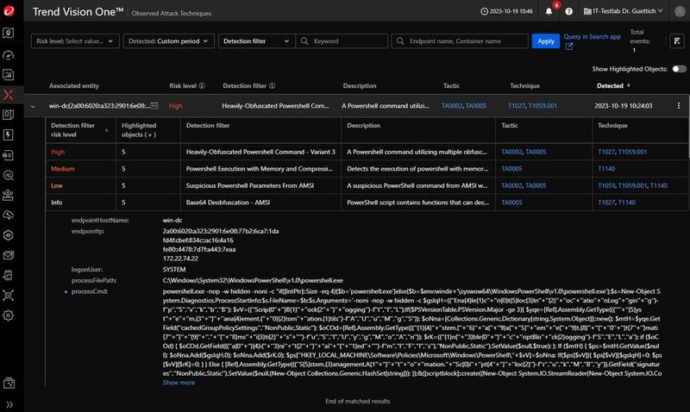Open the chart report sidebar icon

point(9,75)
